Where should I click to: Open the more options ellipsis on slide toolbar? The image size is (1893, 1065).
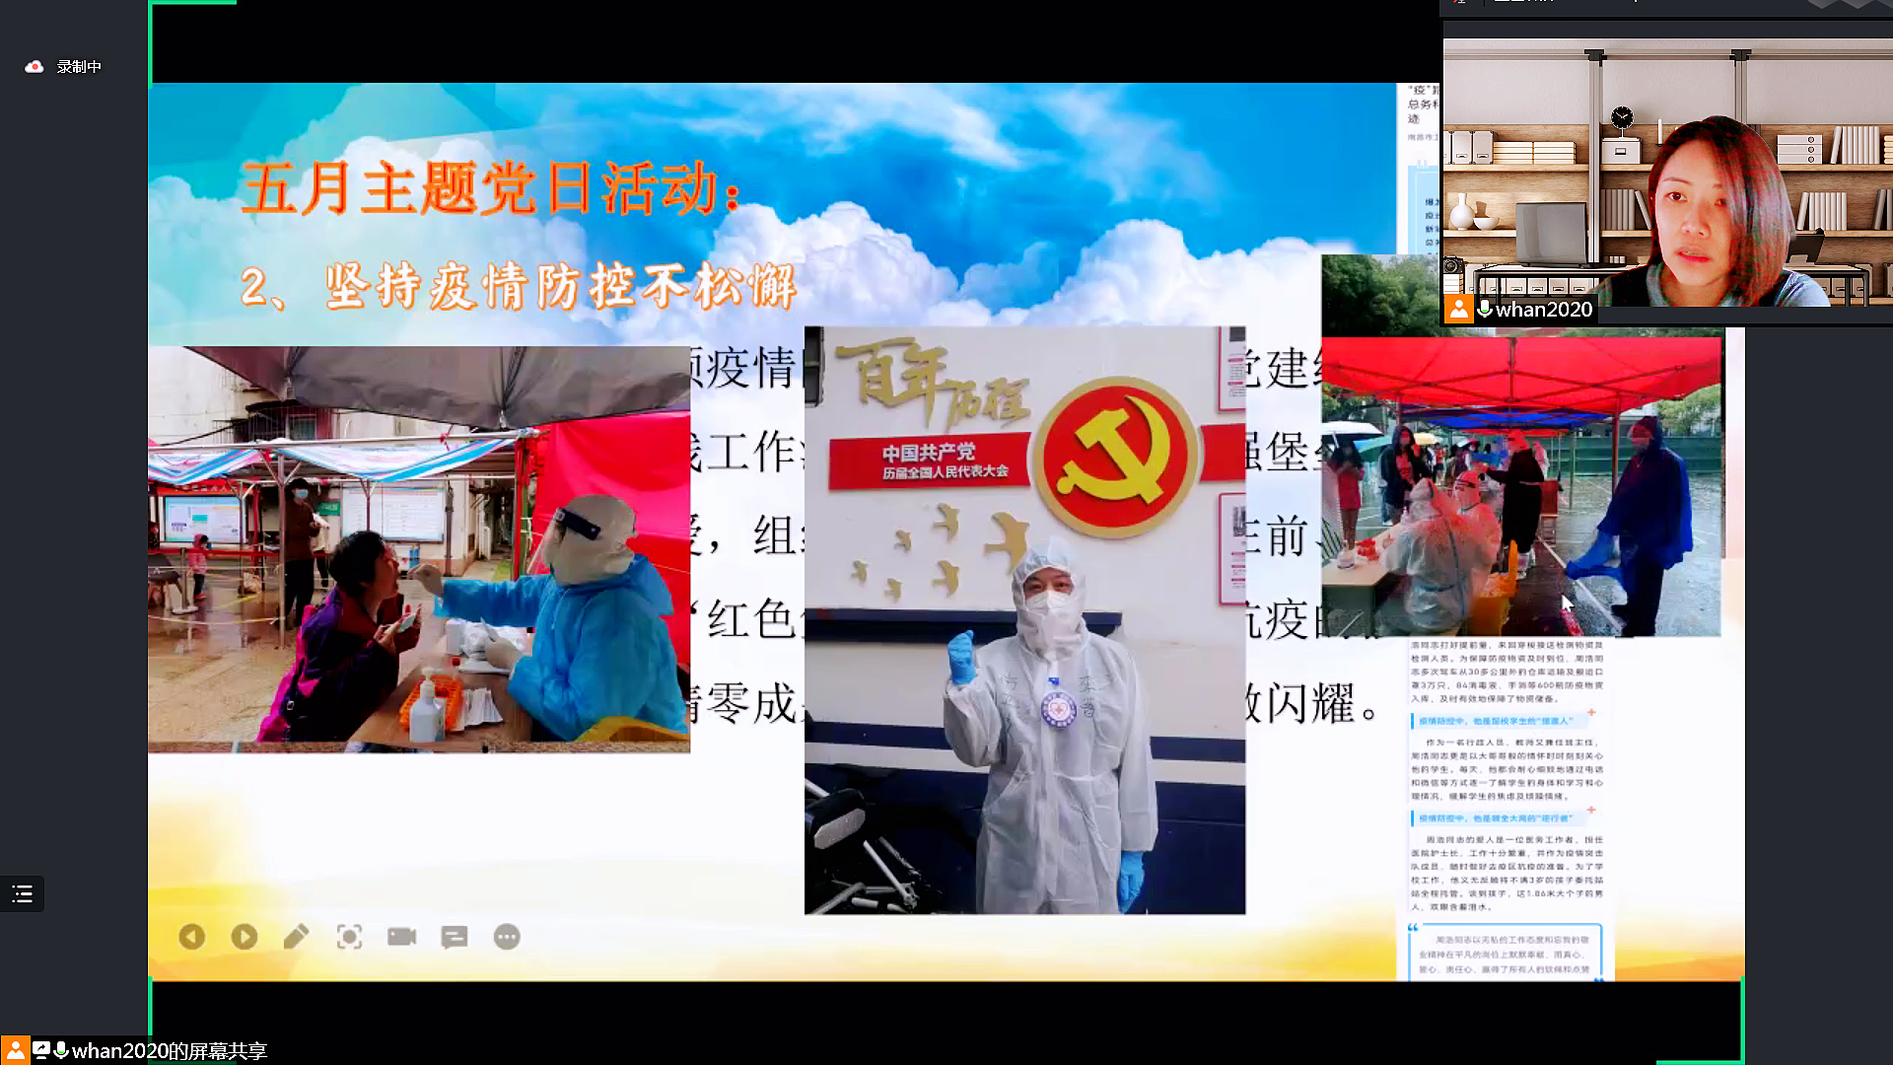[507, 937]
